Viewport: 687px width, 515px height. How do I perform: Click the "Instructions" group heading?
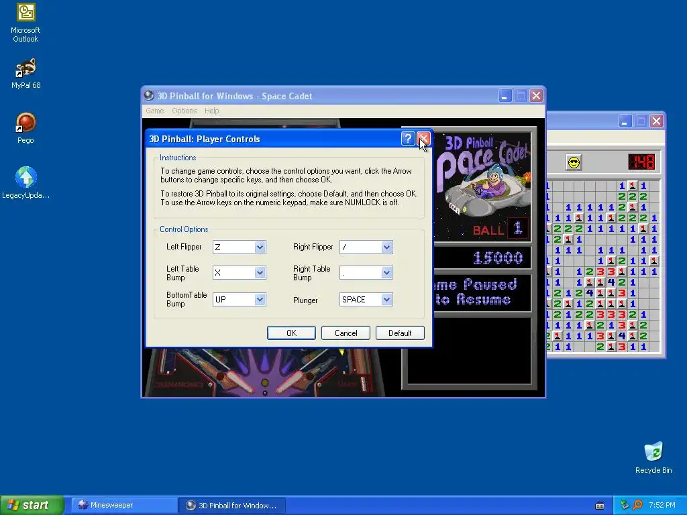[x=178, y=158]
